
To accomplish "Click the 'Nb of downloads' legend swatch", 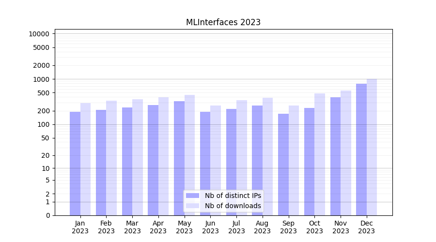I will click(192, 206).
